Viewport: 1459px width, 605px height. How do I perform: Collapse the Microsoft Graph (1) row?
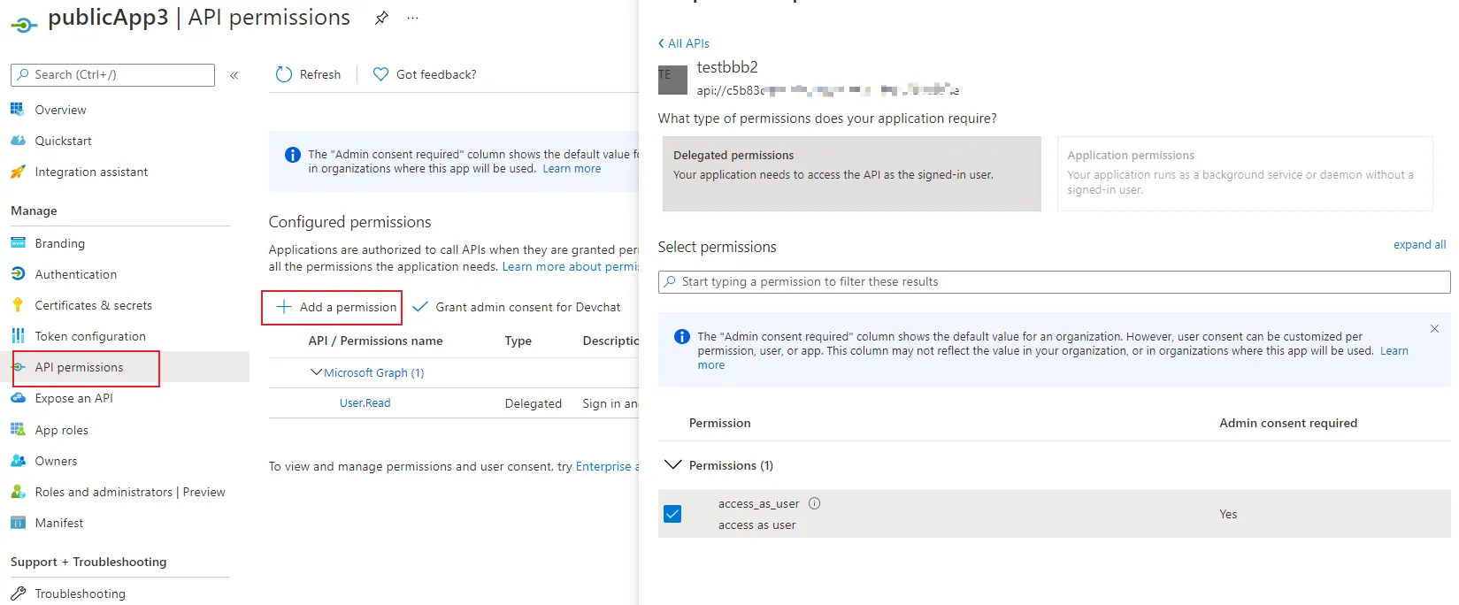316,372
